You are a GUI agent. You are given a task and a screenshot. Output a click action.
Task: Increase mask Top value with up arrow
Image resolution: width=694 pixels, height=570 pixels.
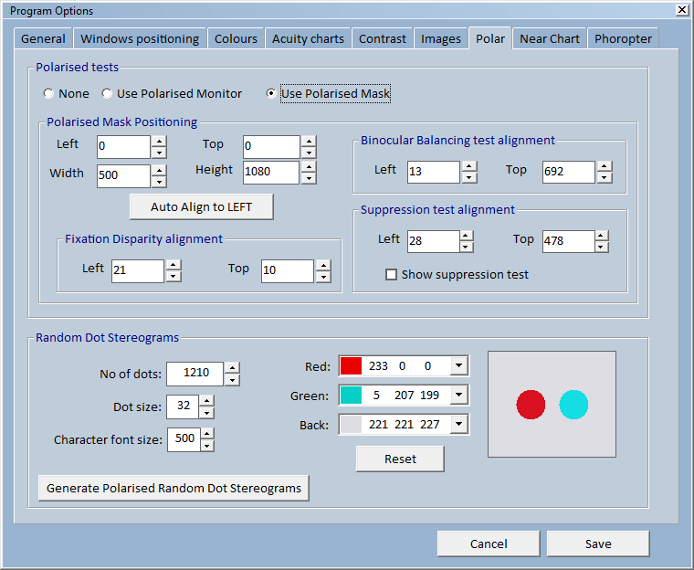309,142
